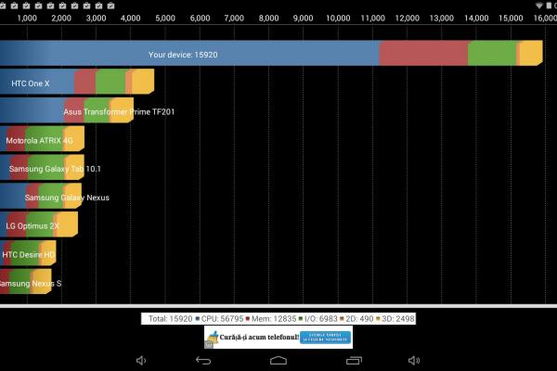This screenshot has height=371, width=557.
Task: Tap the 11,000 axis label
Action: pos(372,19)
